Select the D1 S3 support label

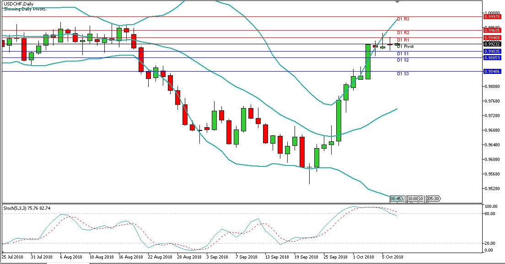tap(403, 74)
